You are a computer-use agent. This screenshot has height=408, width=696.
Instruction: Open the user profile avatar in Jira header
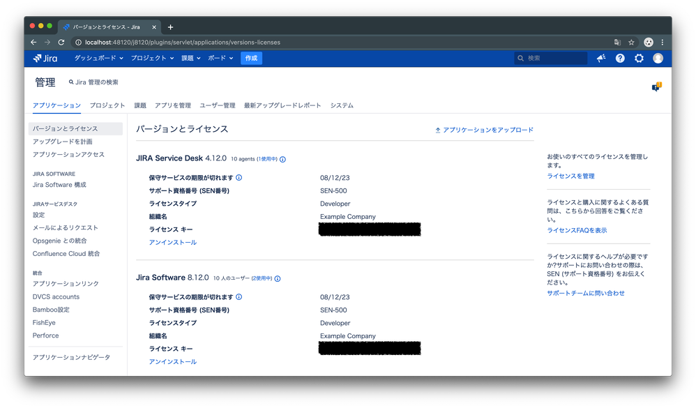(x=658, y=58)
